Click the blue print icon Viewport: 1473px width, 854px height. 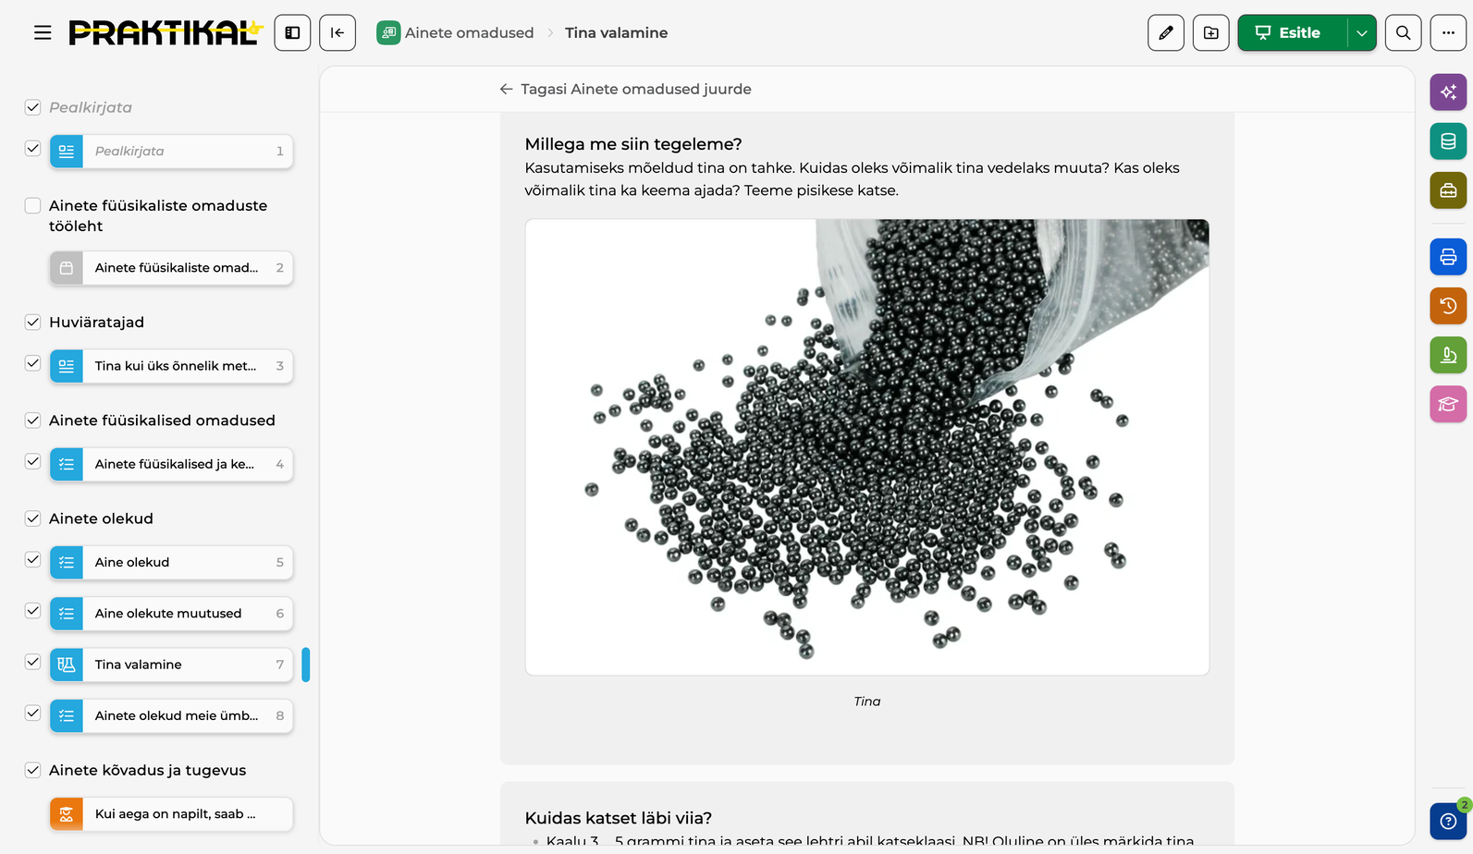1448,257
